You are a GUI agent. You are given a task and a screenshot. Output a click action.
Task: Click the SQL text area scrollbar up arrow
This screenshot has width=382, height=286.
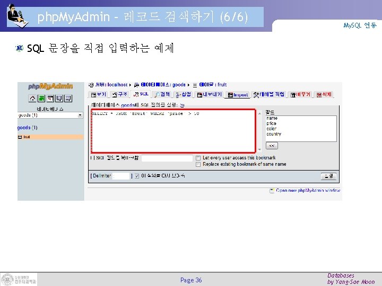[259, 113]
